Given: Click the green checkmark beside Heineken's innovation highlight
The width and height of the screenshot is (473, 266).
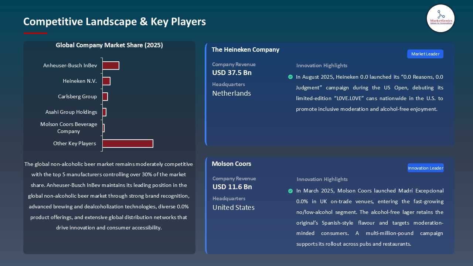Looking at the screenshot, I should (290, 77).
